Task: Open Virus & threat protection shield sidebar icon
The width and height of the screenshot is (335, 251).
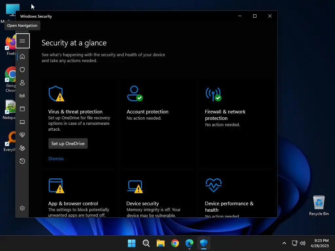Action: (x=22, y=70)
